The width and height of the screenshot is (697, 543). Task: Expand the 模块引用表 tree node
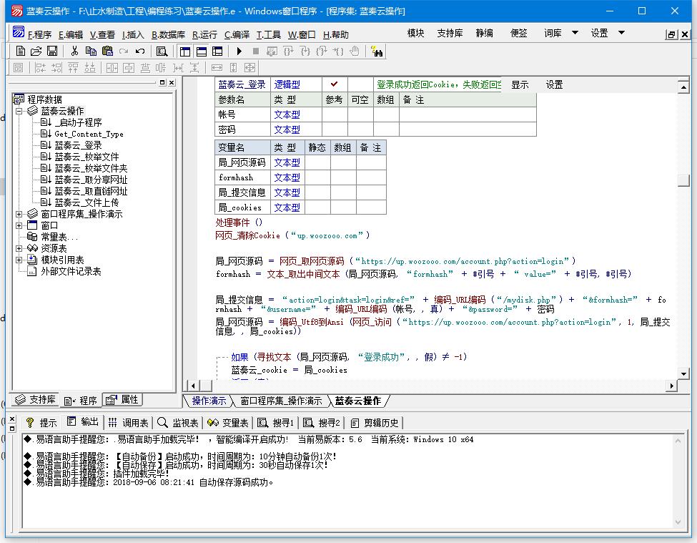pos(19,260)
